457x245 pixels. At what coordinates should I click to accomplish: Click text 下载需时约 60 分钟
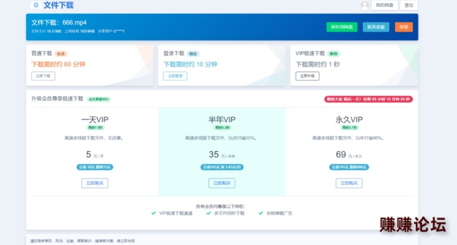click(x=58, y=64)
